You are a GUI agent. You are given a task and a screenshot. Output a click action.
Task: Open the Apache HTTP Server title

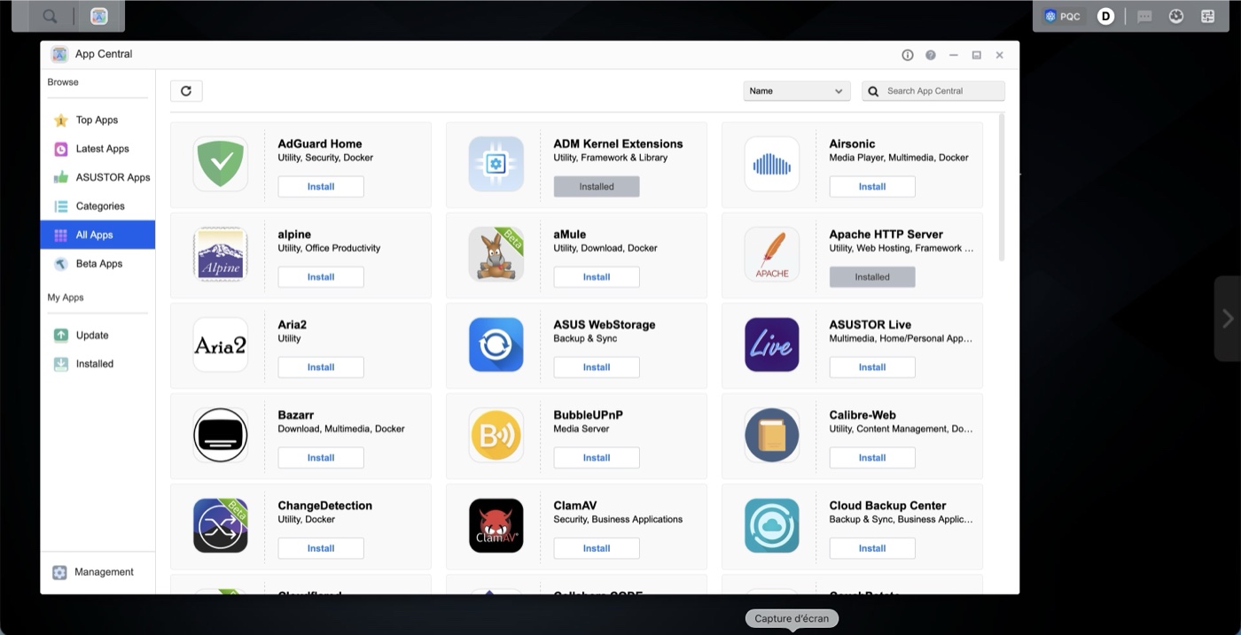[x=886, y=235]
